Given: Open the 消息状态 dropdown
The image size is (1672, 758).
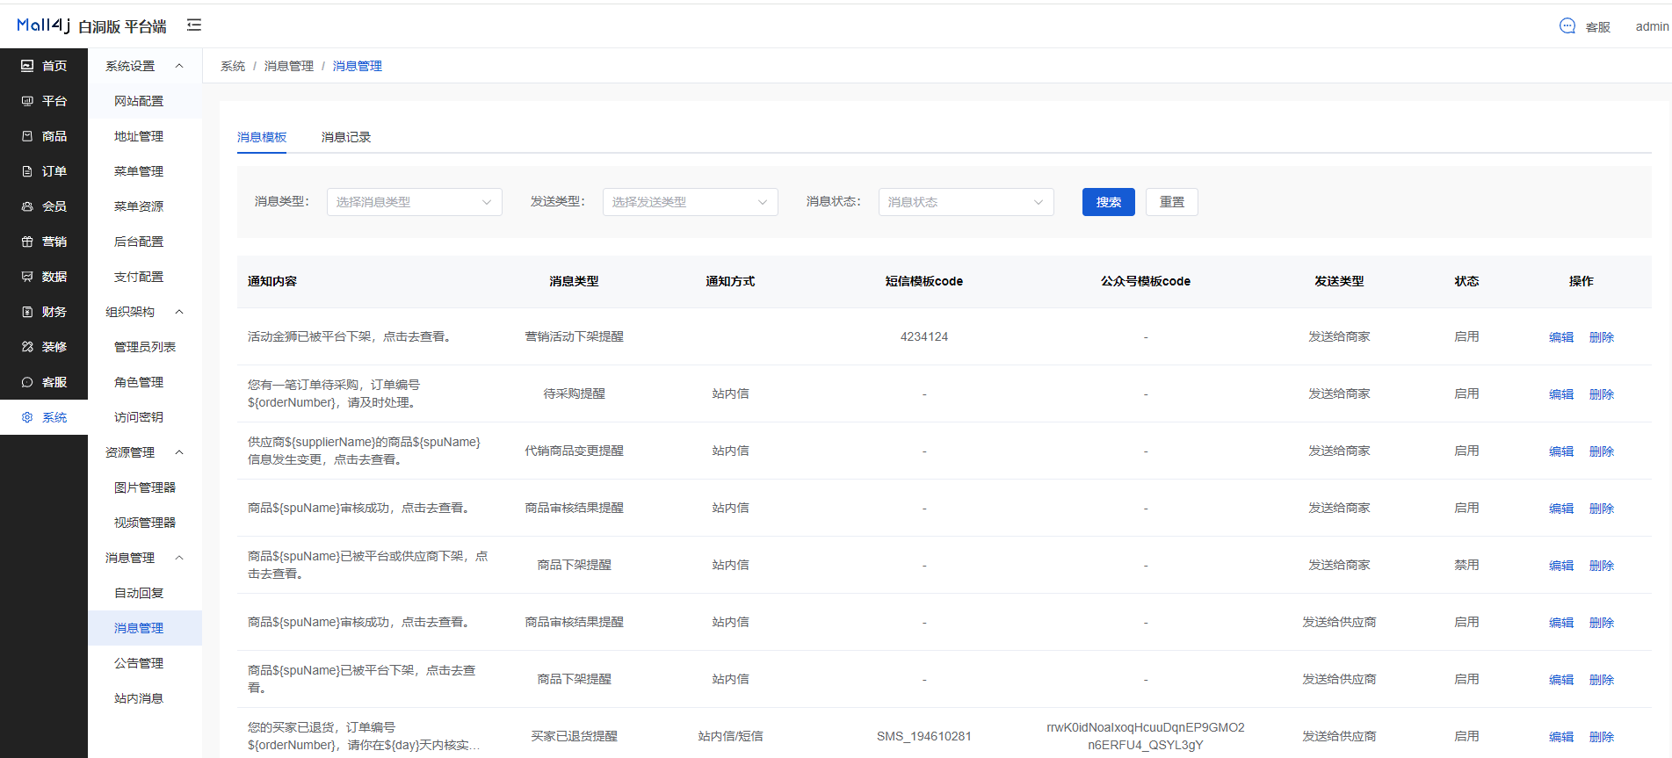Looking at the screenshot, I should (966, 202).
